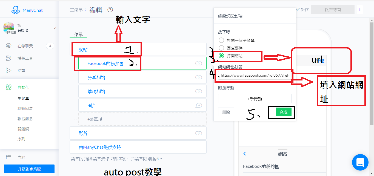374x176 pixels.
Task: Click the 刪除 delete button
Action: tap(226, 112)
